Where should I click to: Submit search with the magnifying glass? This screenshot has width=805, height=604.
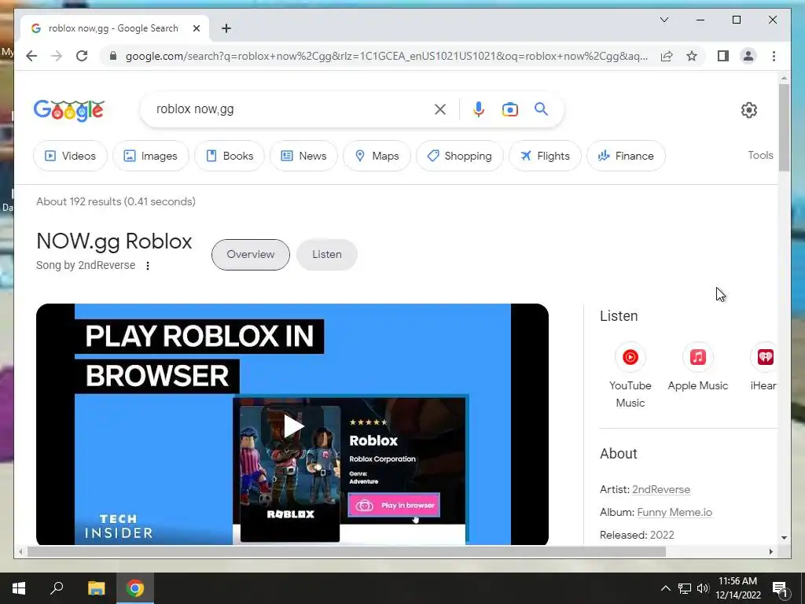pyautogui.click(x=541, y=109)
